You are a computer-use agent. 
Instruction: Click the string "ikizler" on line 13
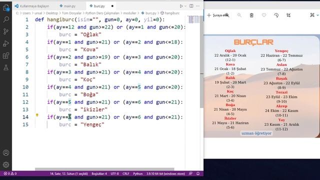coord(94,109)
